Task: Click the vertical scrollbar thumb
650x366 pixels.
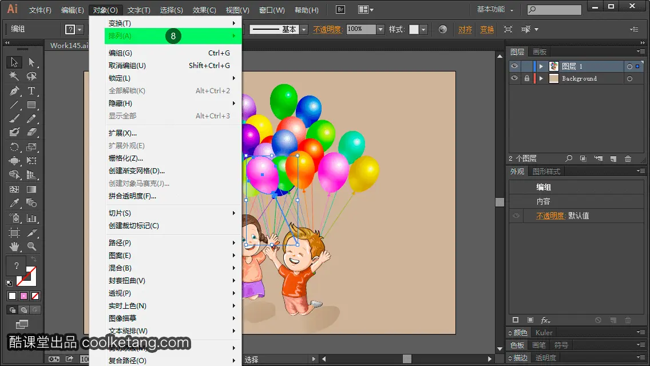Action: pos(500,202)
